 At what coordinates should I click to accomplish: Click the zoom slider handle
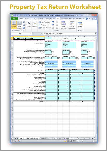(82, 141)
